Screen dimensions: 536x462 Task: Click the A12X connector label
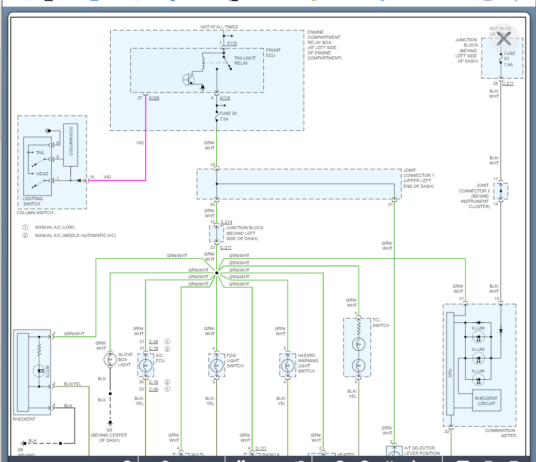point(154,98)
